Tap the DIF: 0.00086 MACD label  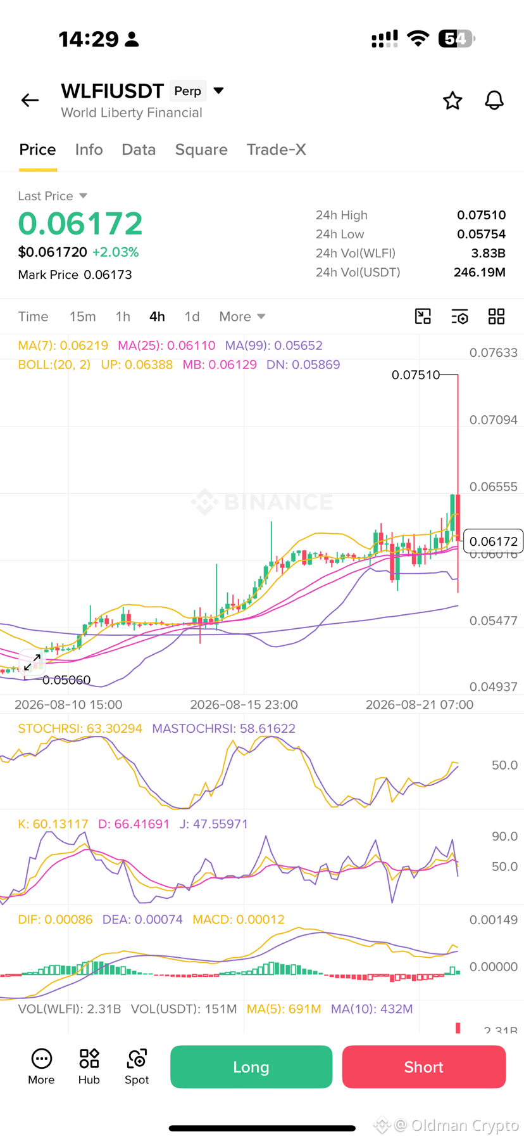tap(55, 919)
